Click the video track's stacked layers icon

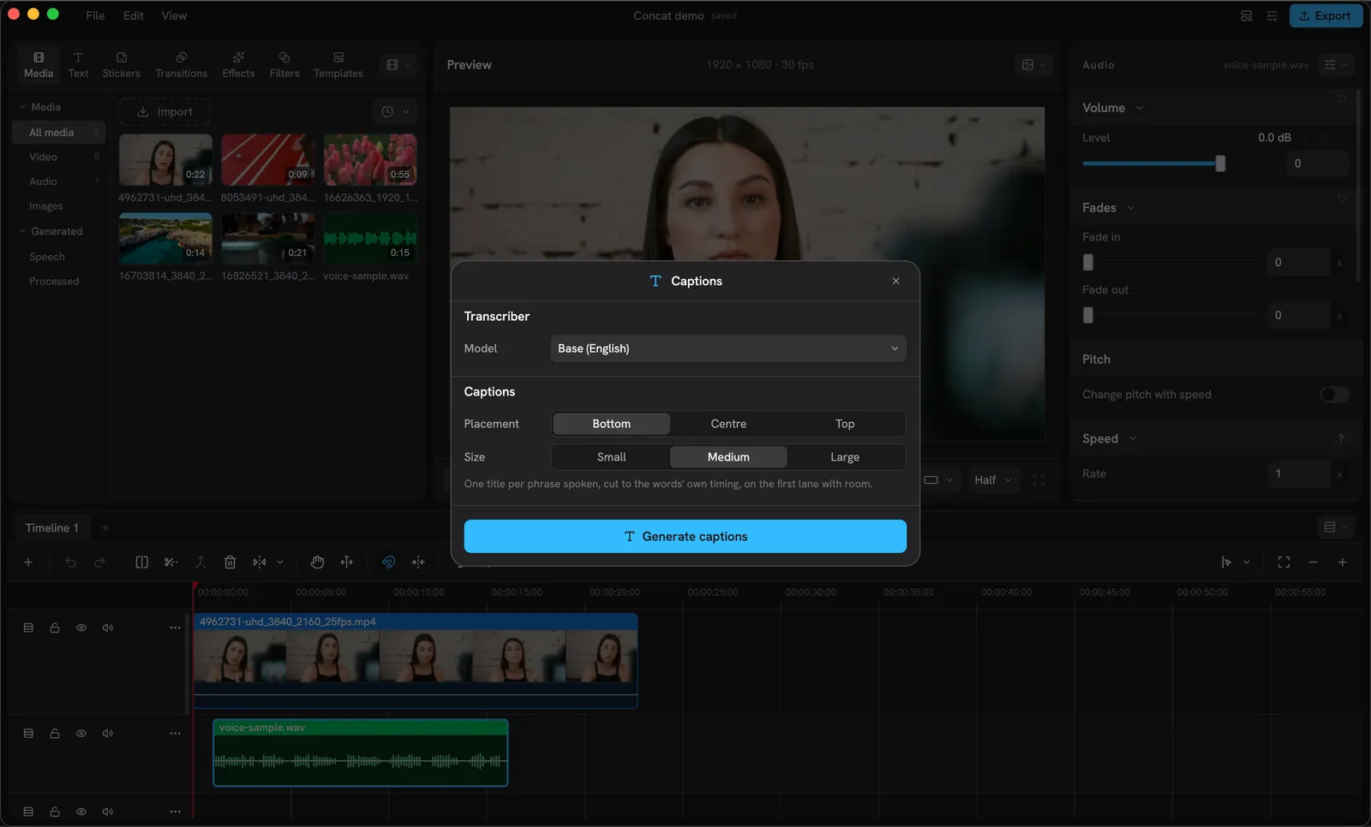click(x=28, y=628)
